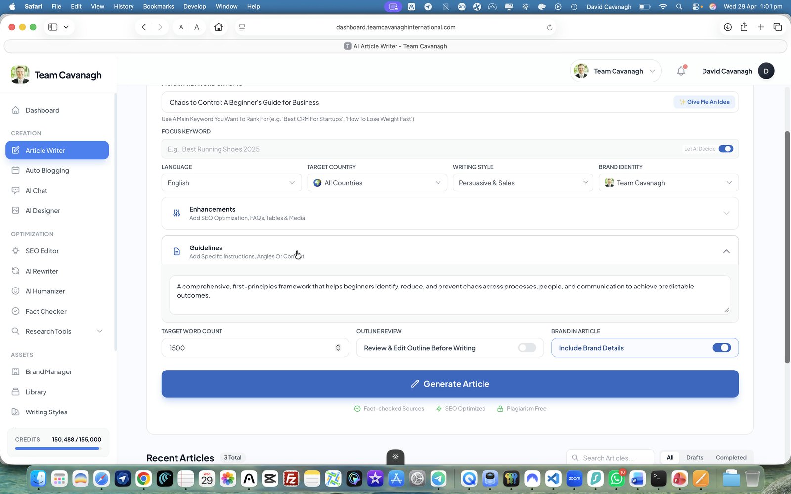Open the Dashboard home icon in sidebar

pos(15,110)
